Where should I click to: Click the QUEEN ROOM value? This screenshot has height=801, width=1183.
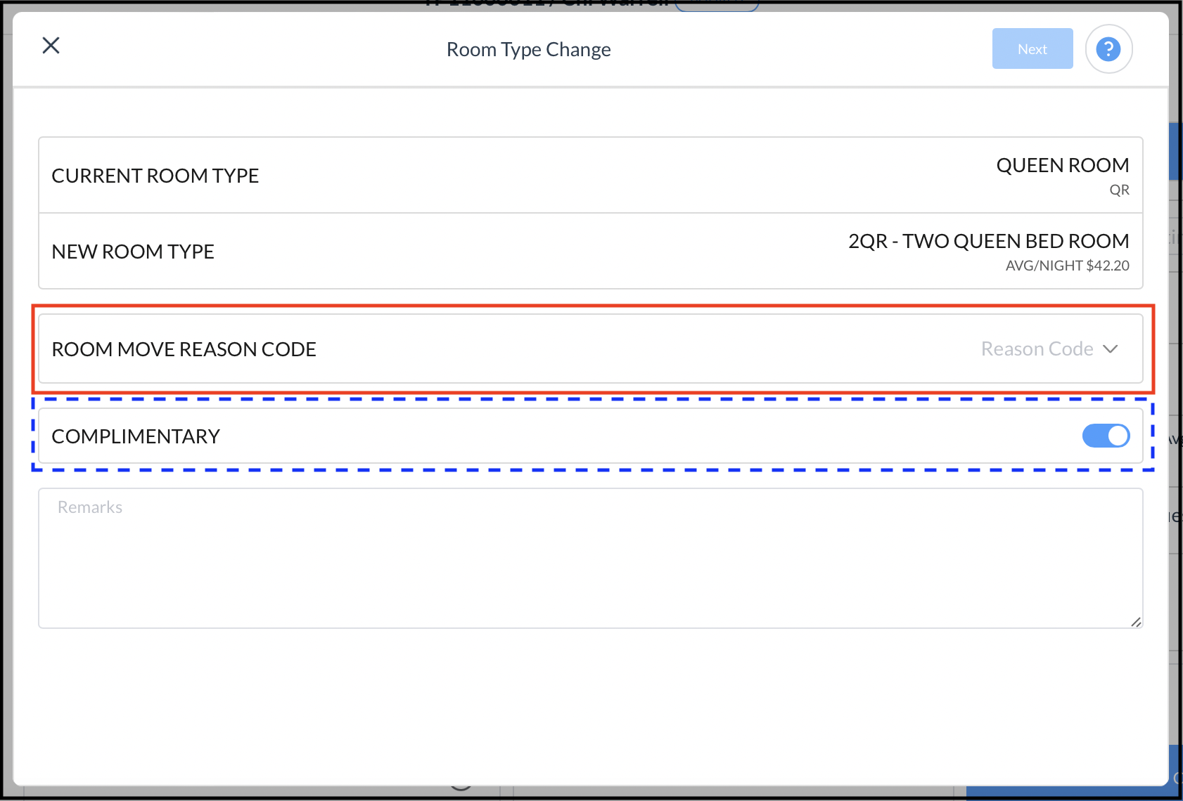pos(1062,165)
